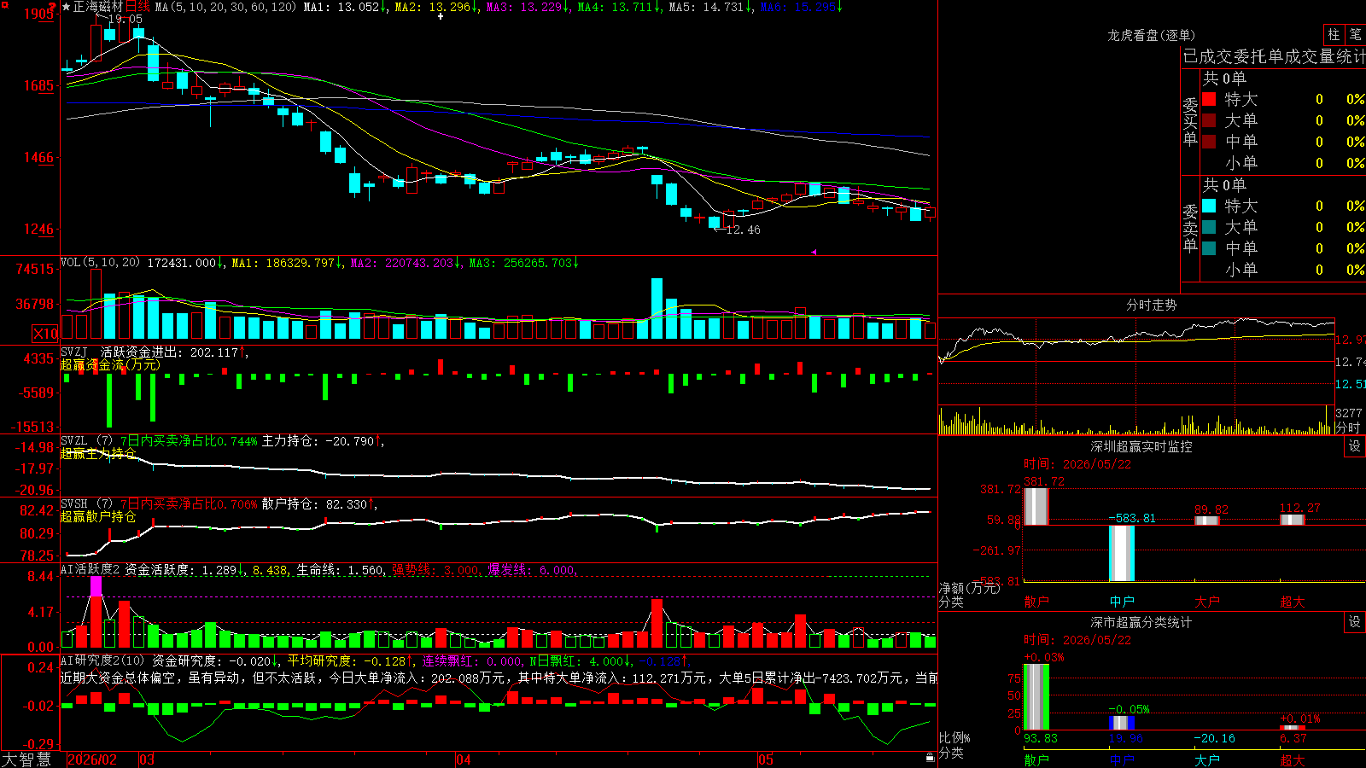Click the red question mark icon at top left

53,6
